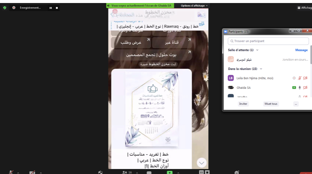
Task: Click the green encryption shield icon
Action: pos(5,8)
